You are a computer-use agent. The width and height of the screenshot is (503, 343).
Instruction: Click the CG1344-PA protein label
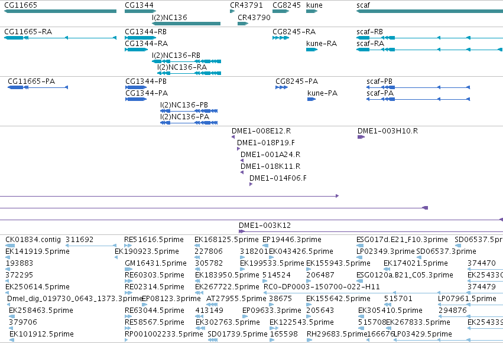[147, 93]
